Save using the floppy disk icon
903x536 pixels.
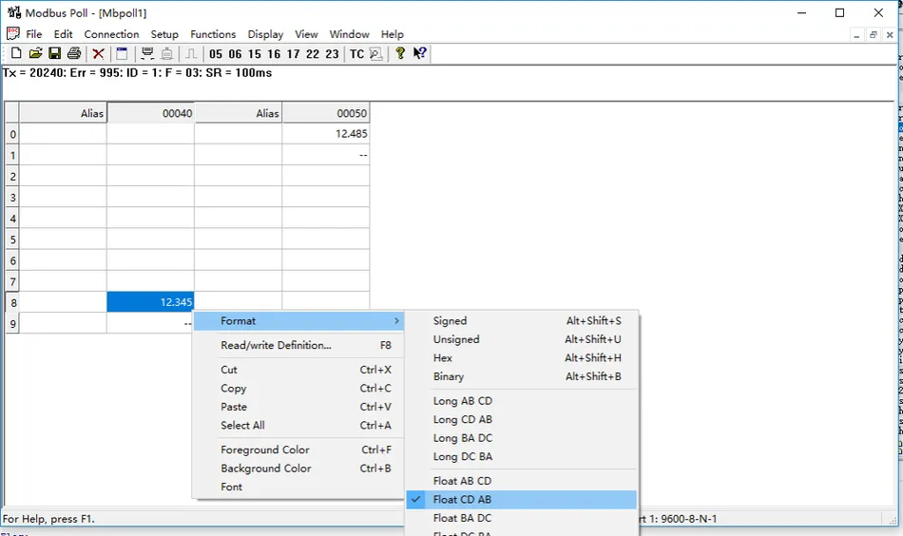54,54
